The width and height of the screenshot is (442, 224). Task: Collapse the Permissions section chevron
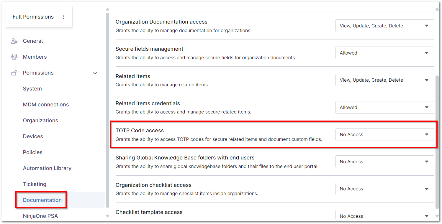pyautogui.click(x=95, y=73)
